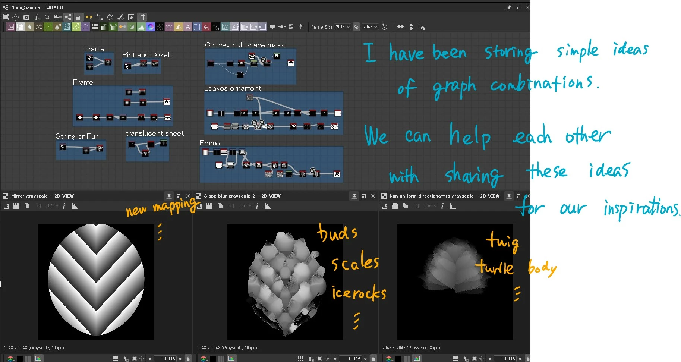Viewport: 681px width, 362px height.
Task: Click background swatch in Non_uniform_directional view
Action: [398, 359]
